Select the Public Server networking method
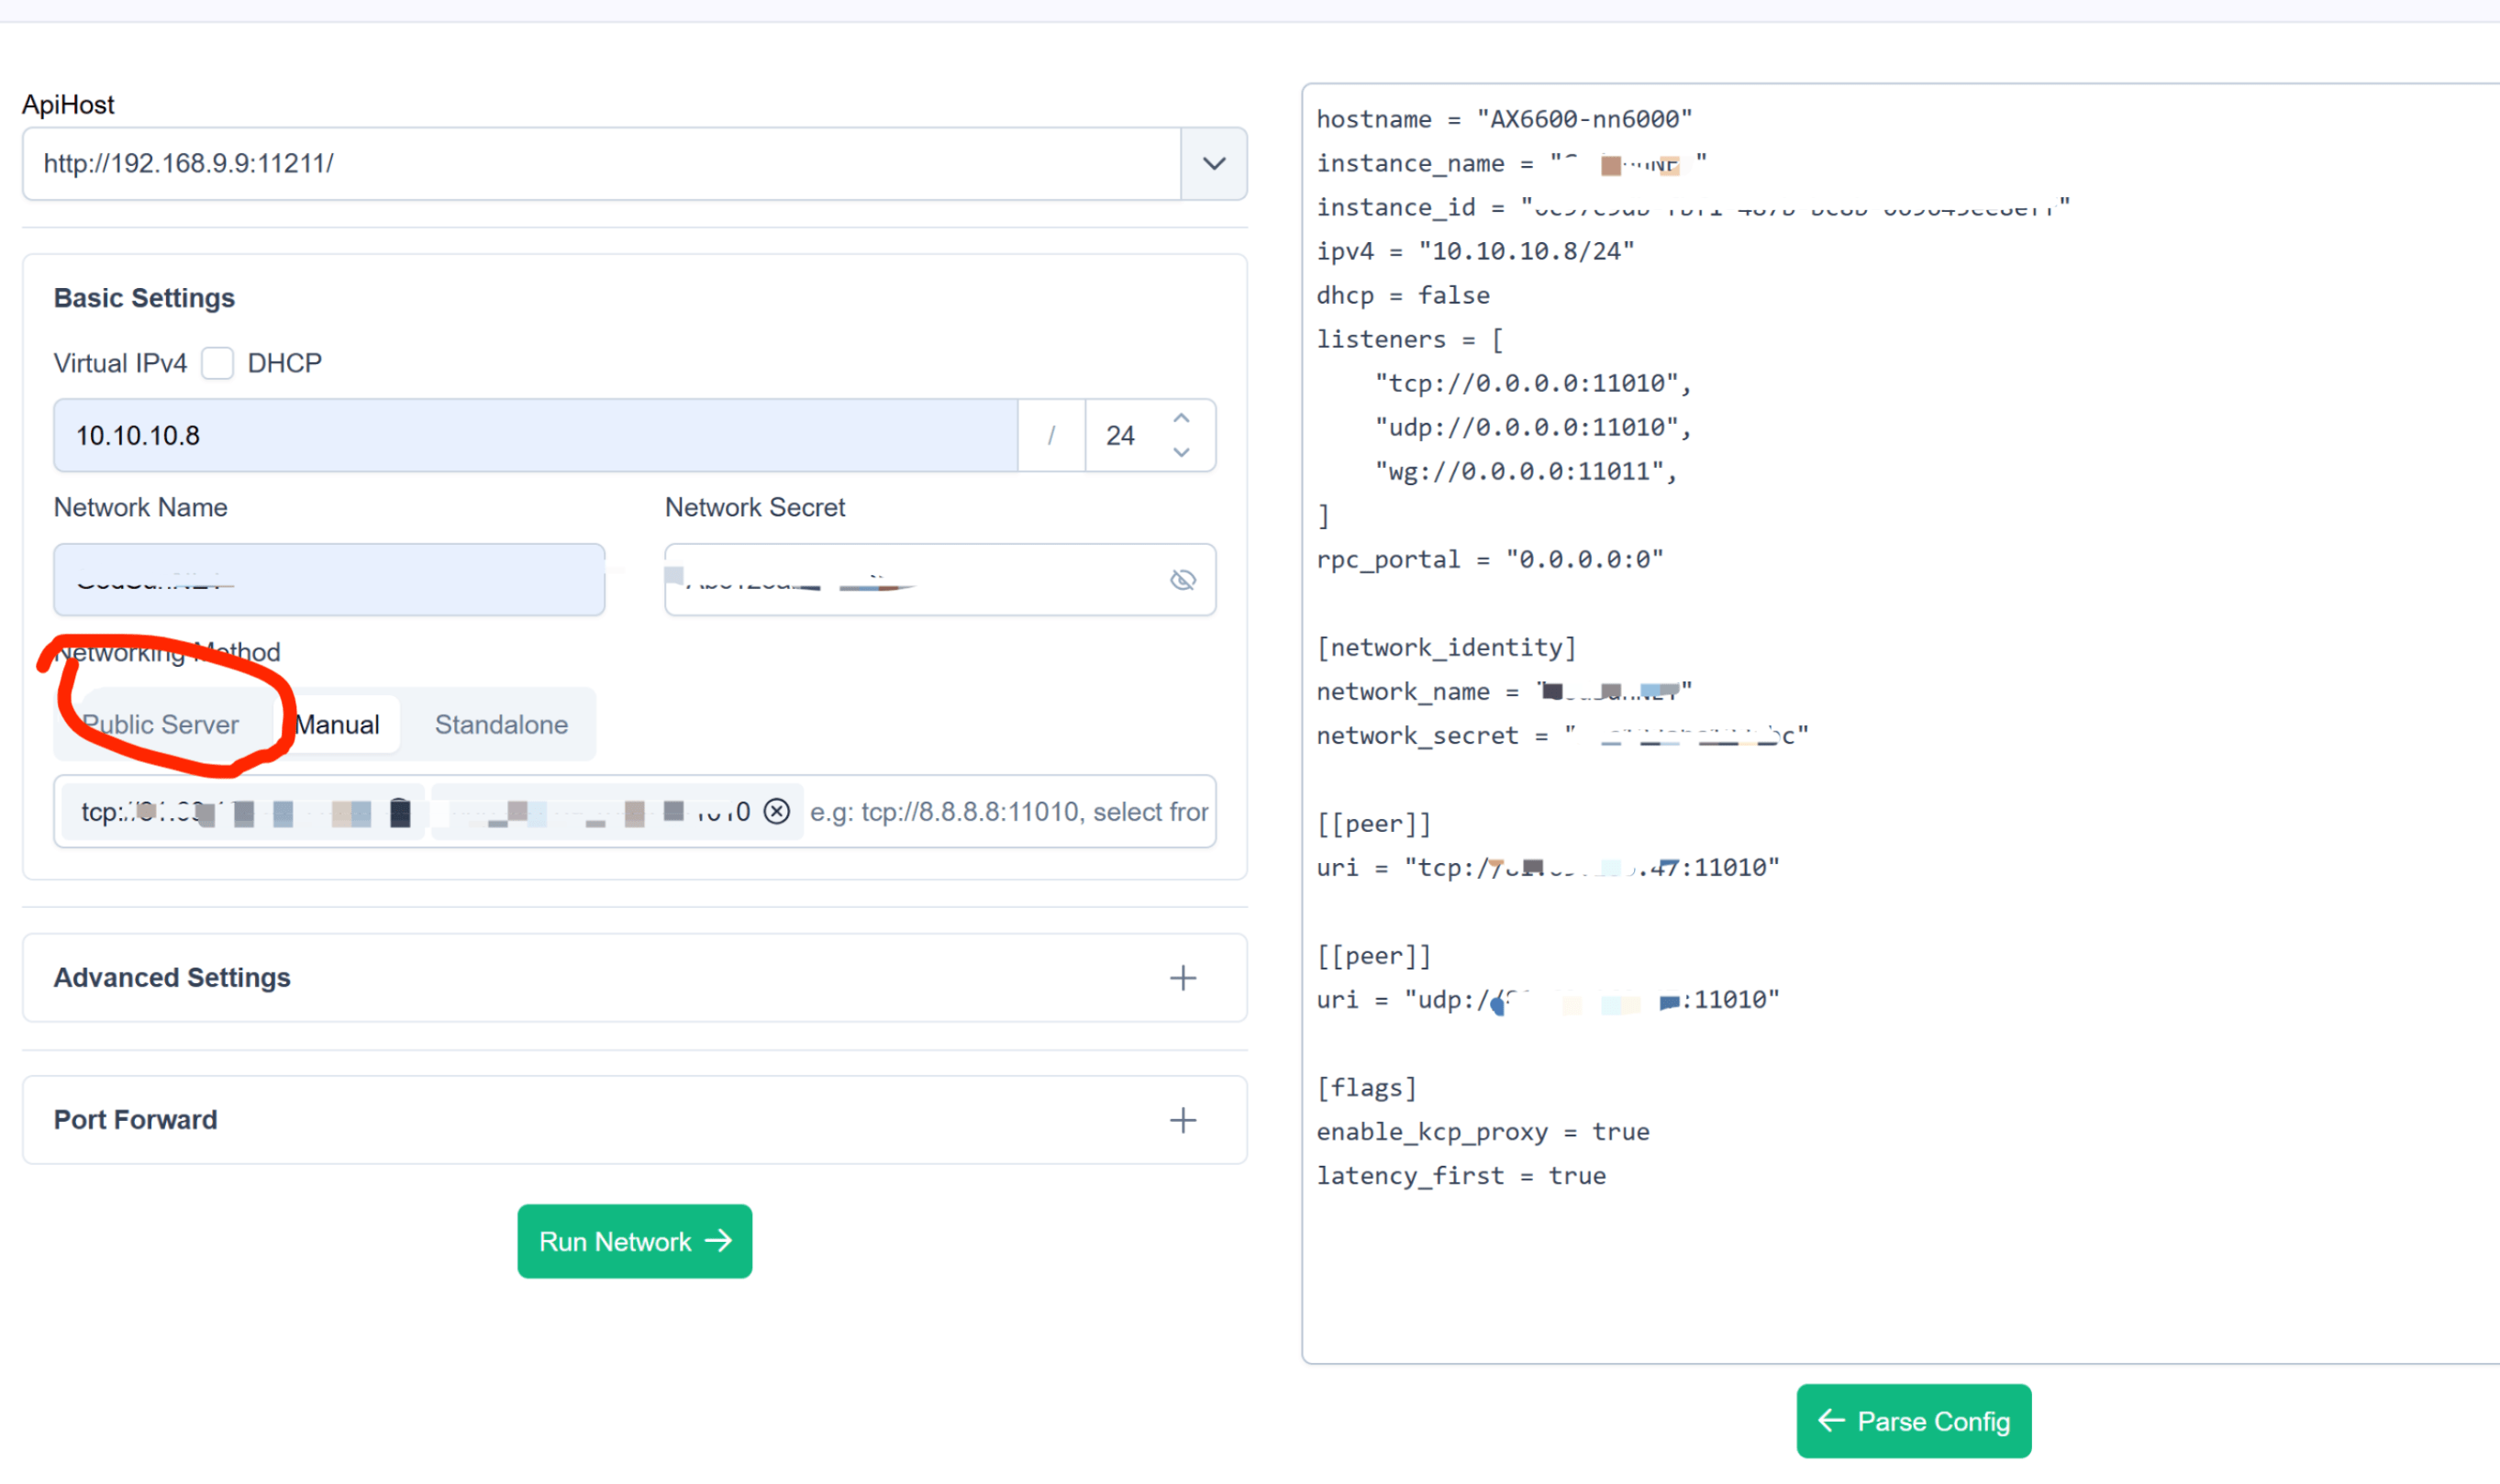2500x1484 pixels. 161,724
